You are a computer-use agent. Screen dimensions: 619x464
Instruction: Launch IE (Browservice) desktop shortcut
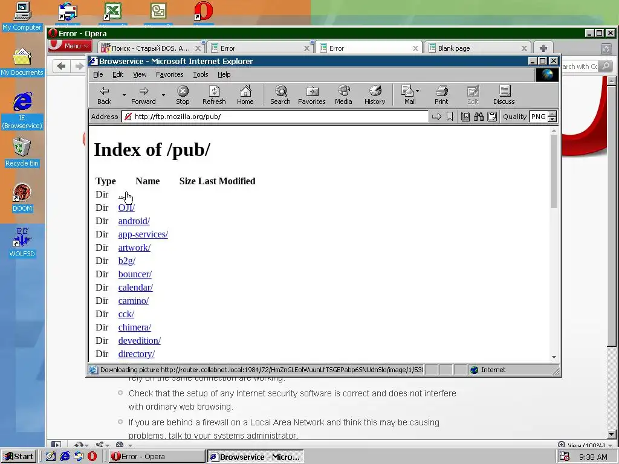pyautogui.click(x=22, y=111)
